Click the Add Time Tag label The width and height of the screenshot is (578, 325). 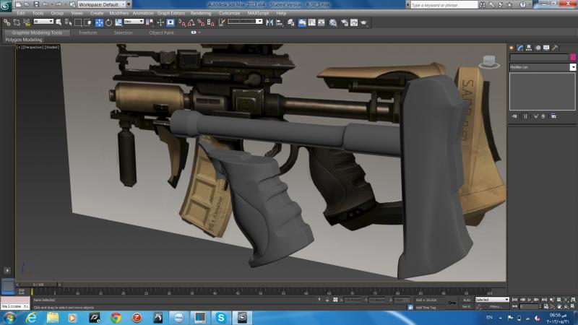coord(426,308)
